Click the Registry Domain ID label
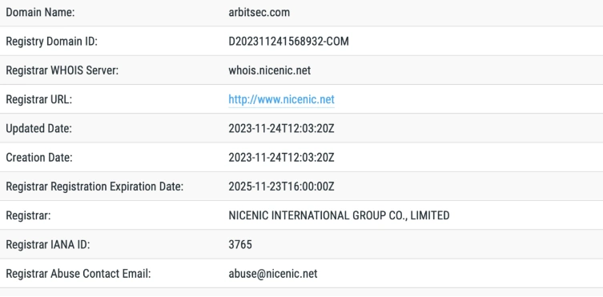The height and width of the screenshot is (297, 603). (x=51, y=42)
